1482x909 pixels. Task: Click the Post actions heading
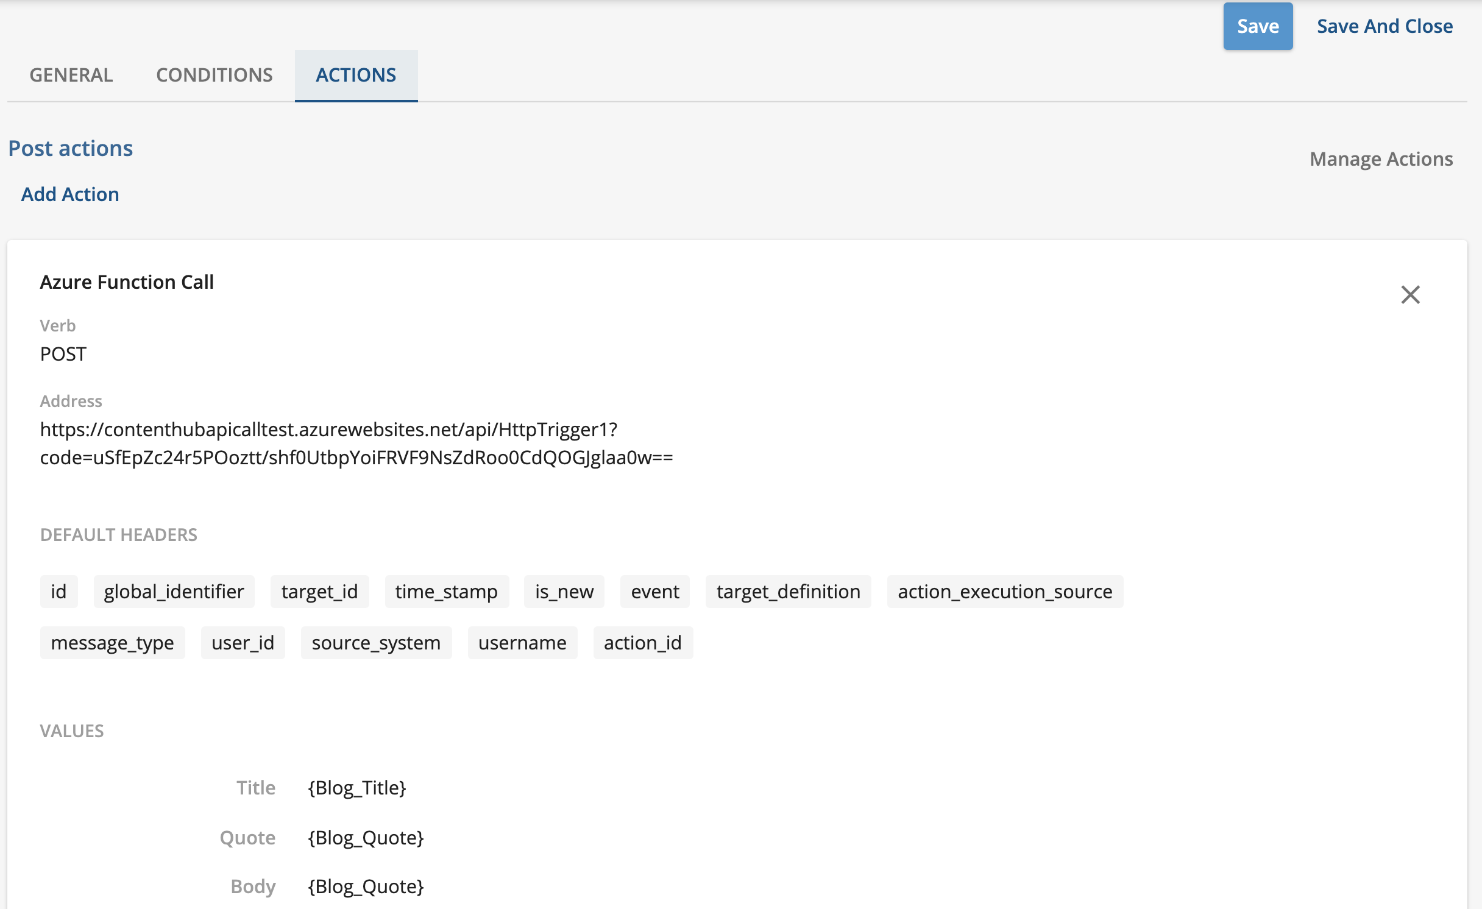click(71, 148)
